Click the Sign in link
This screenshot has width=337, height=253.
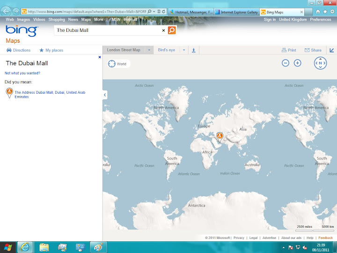[x=270, y=20]
